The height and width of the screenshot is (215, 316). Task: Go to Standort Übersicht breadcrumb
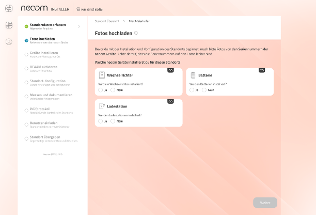coord(107,21)
